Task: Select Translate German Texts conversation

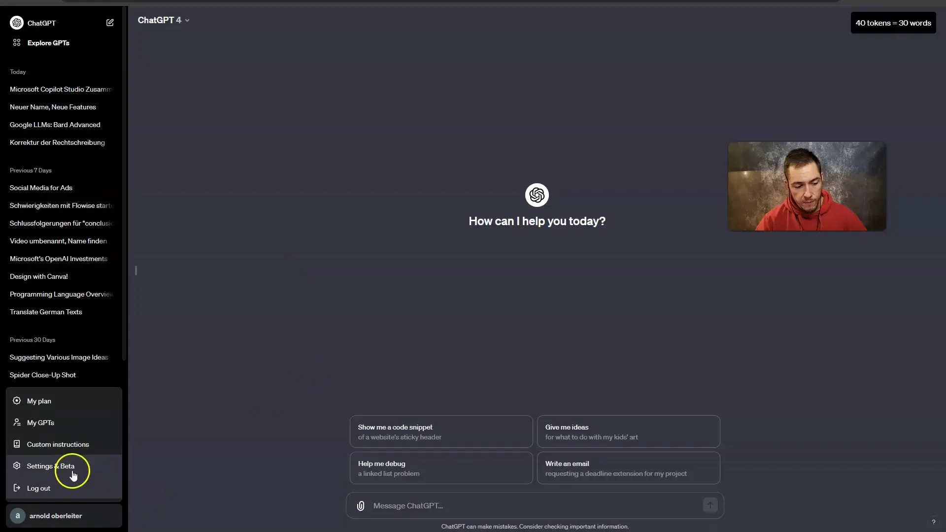Action: (45, 311)
